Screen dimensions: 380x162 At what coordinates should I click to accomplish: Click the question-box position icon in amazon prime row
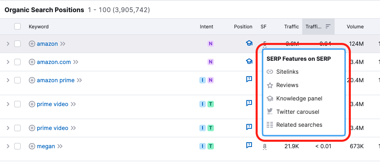coord(249,79)
